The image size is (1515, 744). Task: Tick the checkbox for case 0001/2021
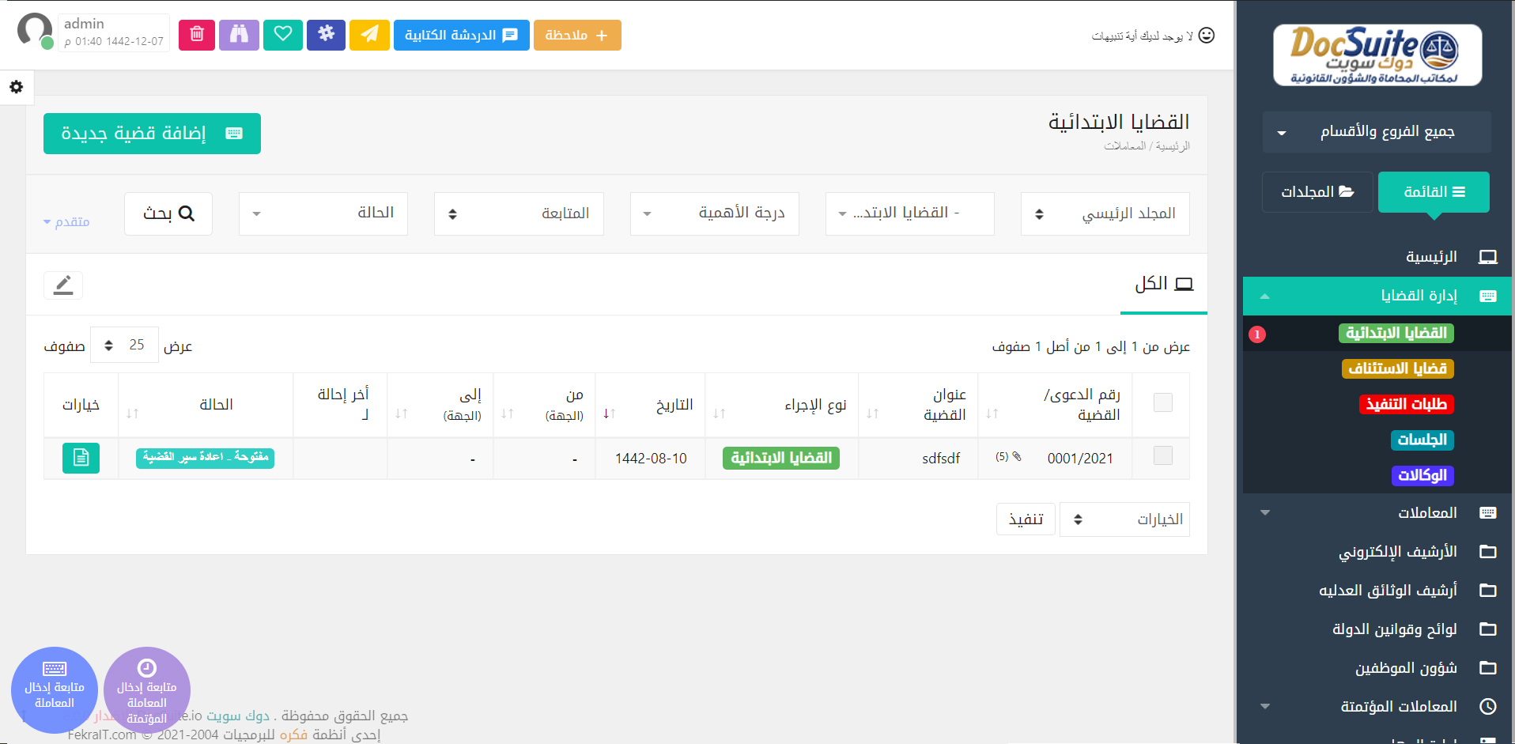(1162, 456)
